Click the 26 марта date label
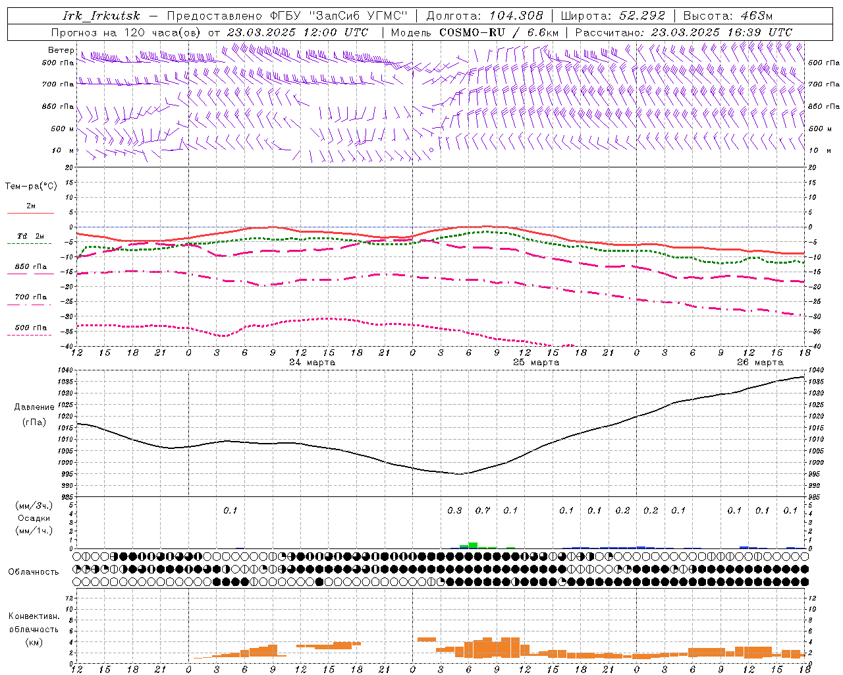This screenshot has width=843, height=675. click(760, 363)
